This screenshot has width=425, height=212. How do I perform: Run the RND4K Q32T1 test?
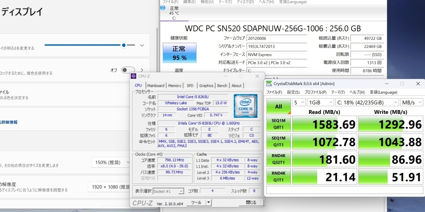pyautogui.click(x=278, y=159)
